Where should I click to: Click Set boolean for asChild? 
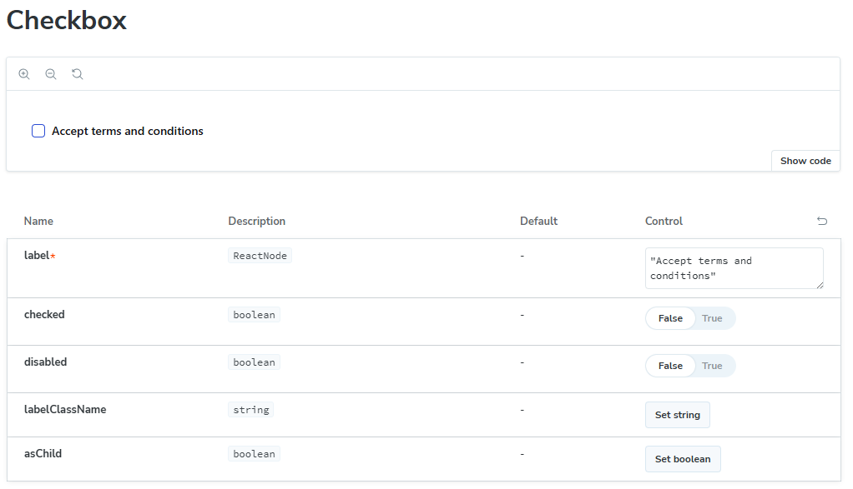pos(683,459)
